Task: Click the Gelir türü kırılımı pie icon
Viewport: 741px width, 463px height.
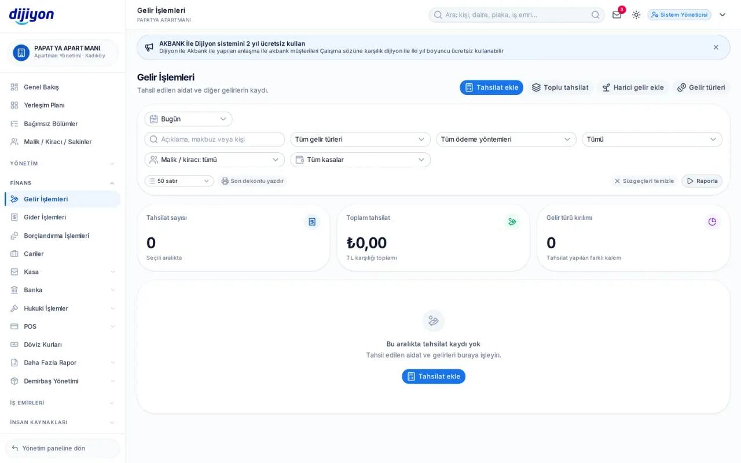Action: tap(712, 222)
